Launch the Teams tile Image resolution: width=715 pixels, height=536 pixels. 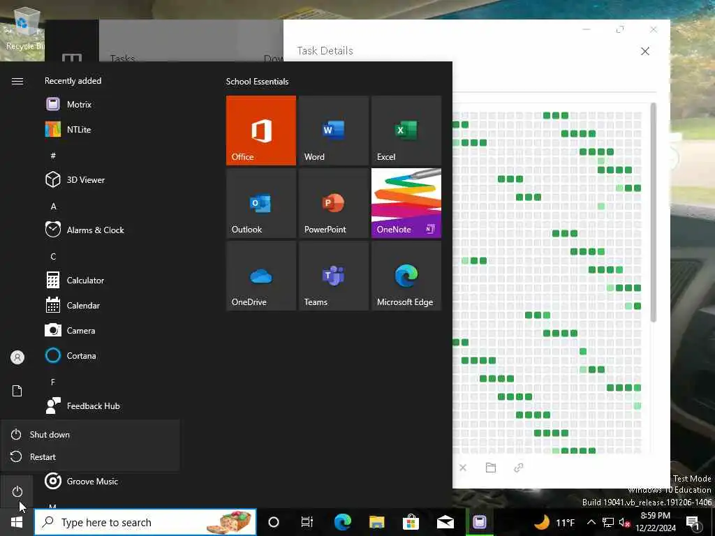point(333,276)
